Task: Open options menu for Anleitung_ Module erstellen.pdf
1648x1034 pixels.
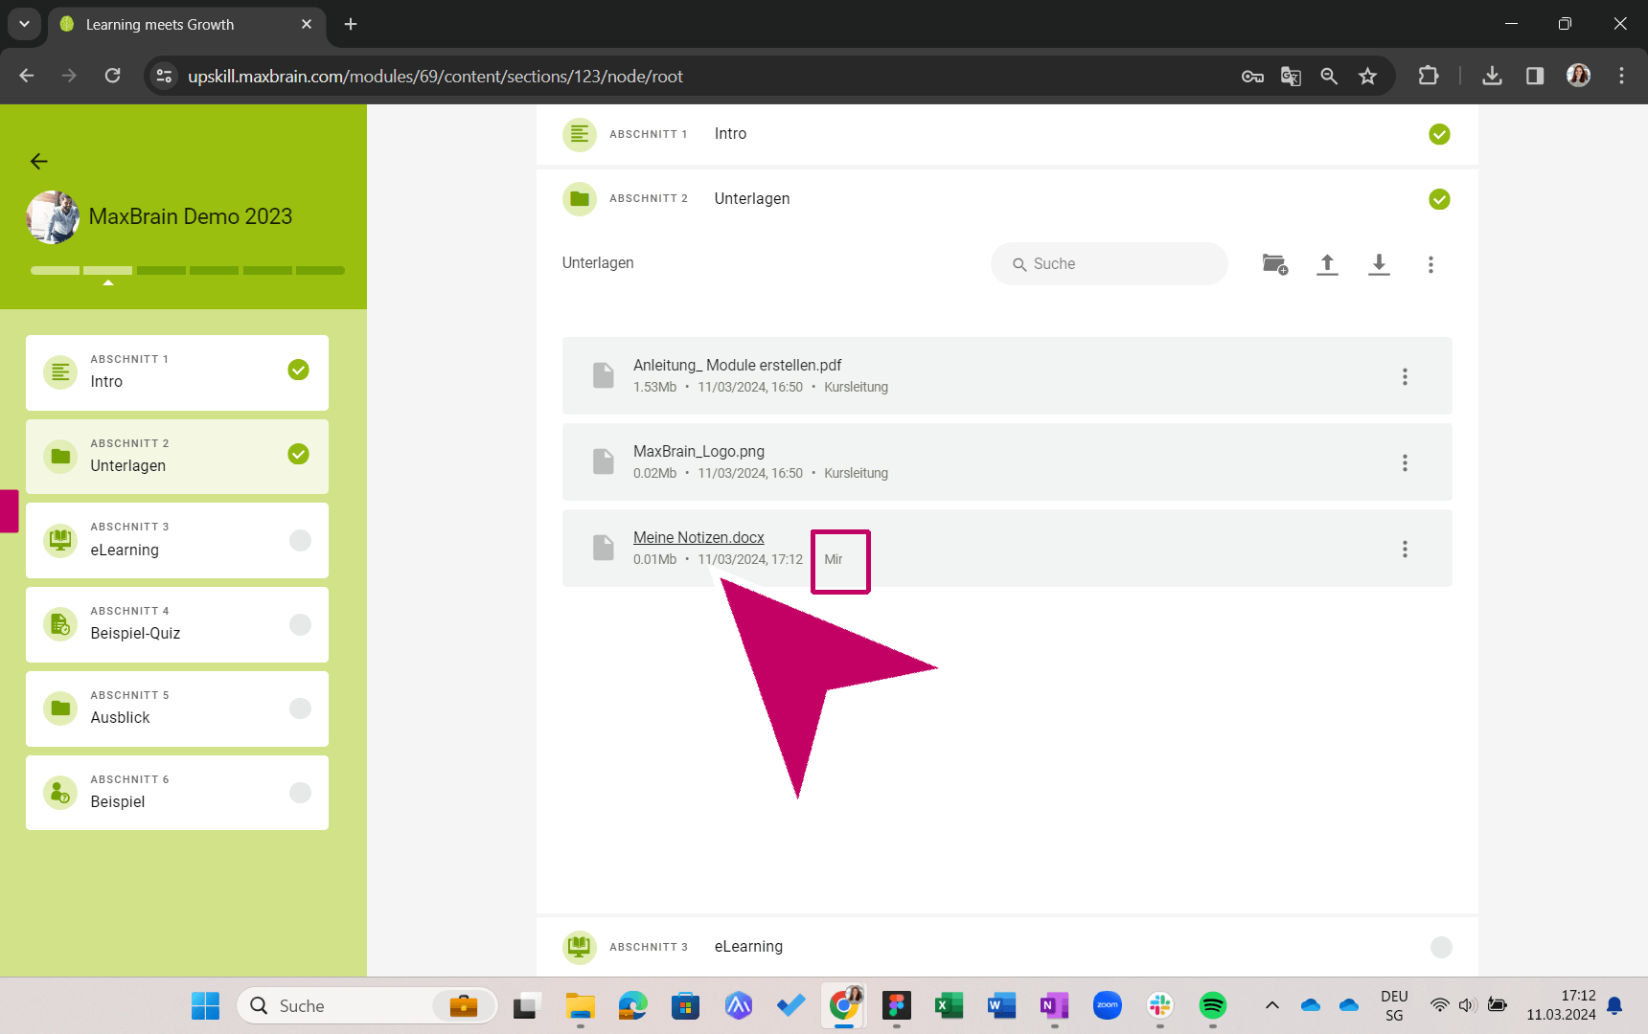Action: (x=1405, y=376)
